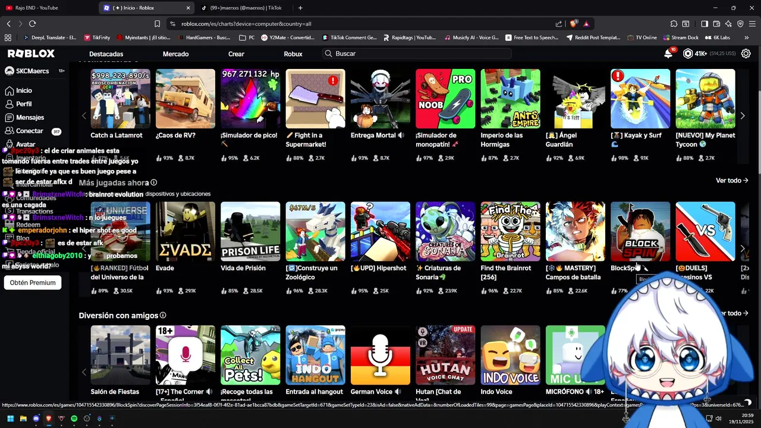Open File Explorer on the taskbar
The image size is (761, 428).
coord(23,418)
